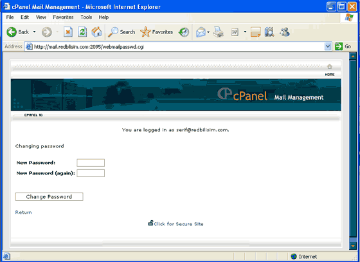Image resolution: width=360 pixels, height=262 pixels.
Task: Open the History toolbar icon
Action: click(x=184, y=32)
